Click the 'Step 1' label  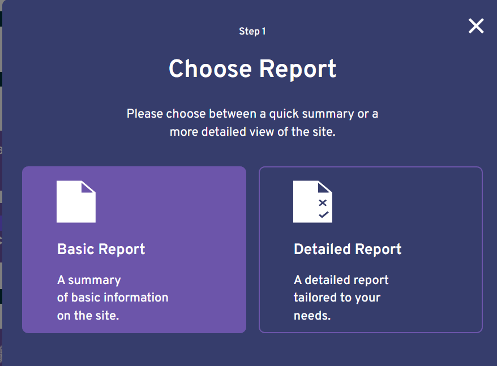252,31
